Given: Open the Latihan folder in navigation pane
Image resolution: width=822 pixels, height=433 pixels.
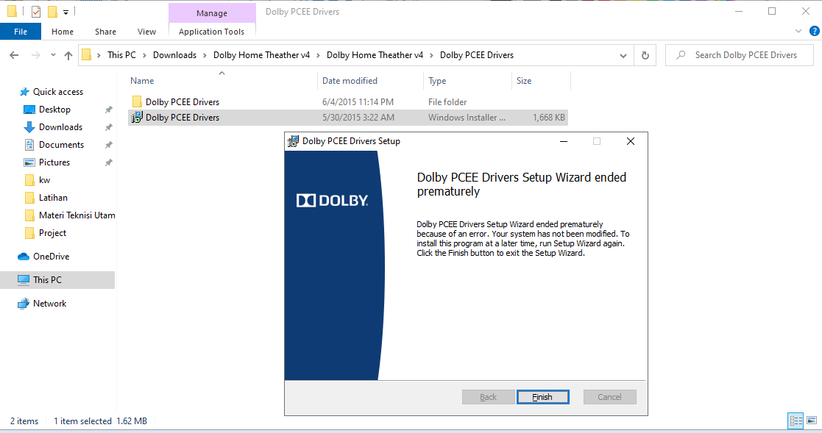Looking at the screenshot, I should 53,198.
